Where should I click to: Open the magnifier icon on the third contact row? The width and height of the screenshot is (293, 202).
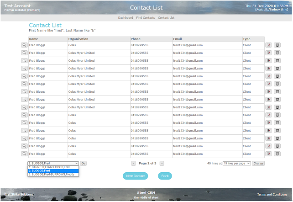[x=24, y=61]
